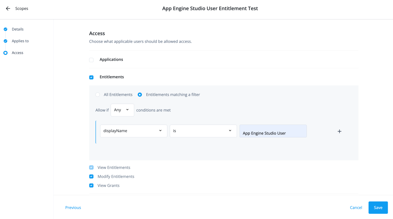Click the Cancel link
The height and width of the screenshot is (219, 393).
[x=356, y=208]
